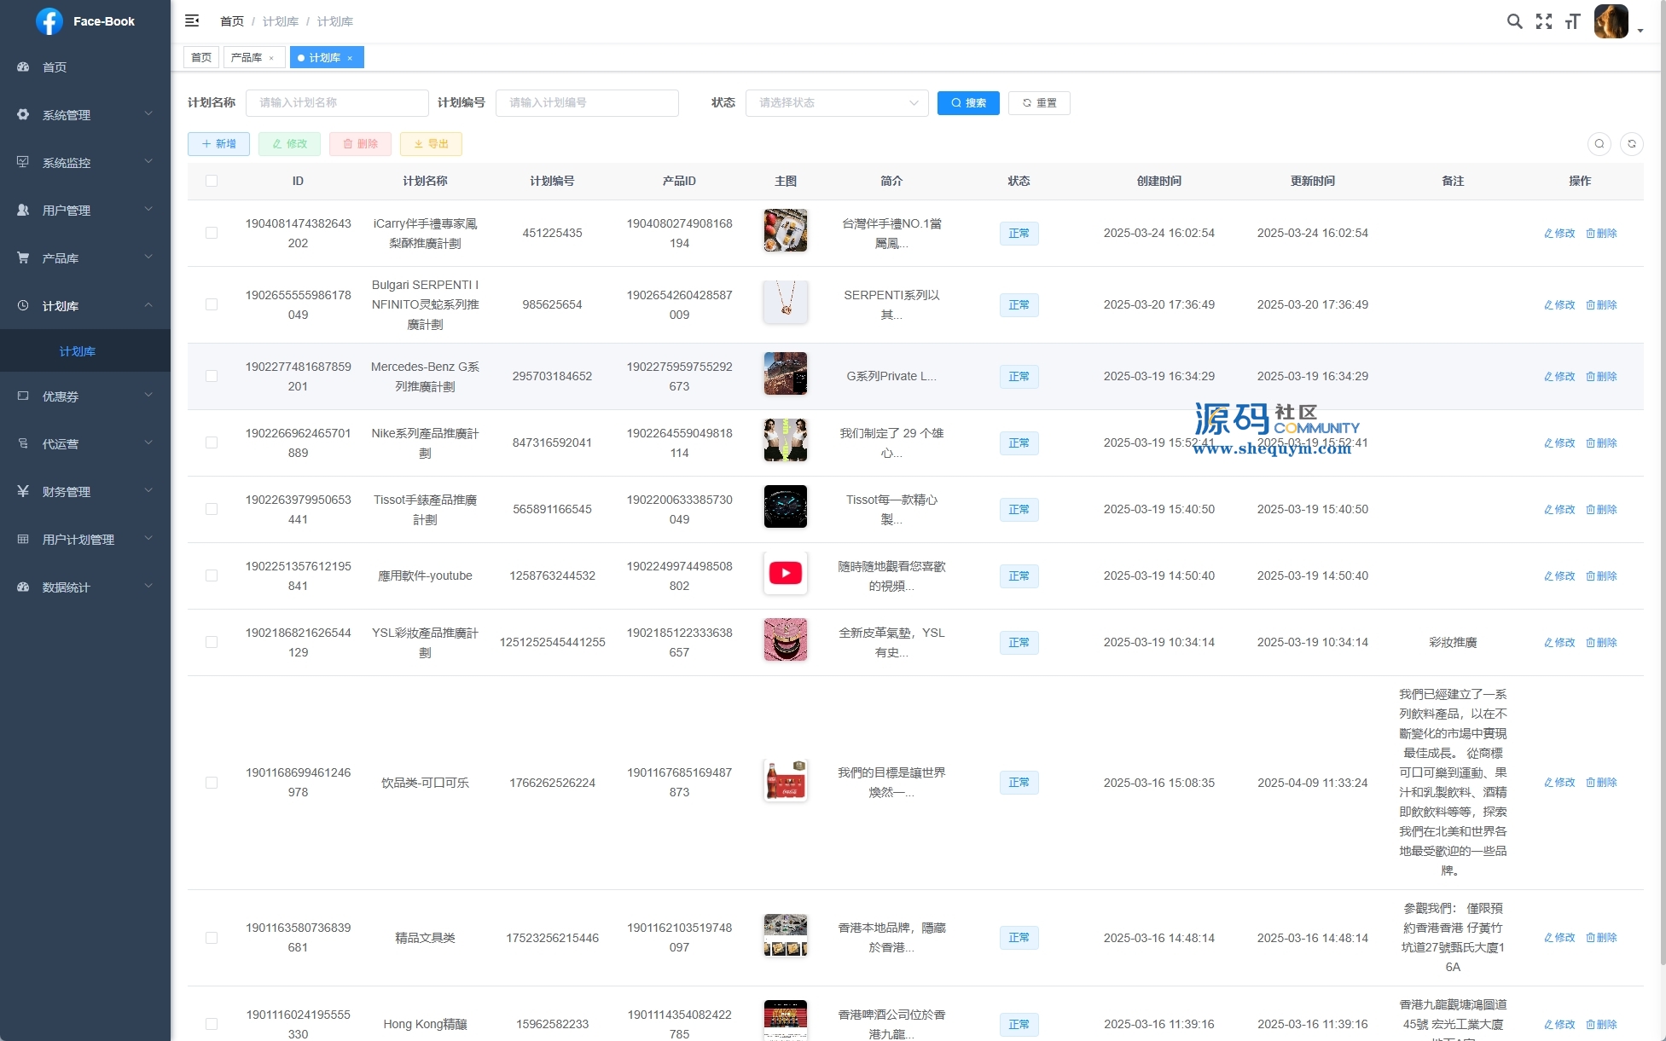Open the YouTube plan thumbnail image
Screen dimensions: 1666x1041
[x=785, y=573]
